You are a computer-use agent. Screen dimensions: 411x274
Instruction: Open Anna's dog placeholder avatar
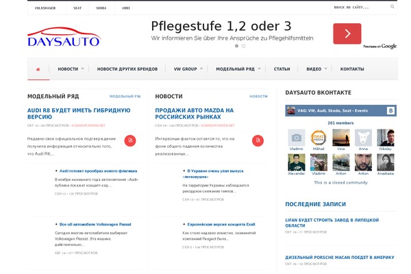363,138
